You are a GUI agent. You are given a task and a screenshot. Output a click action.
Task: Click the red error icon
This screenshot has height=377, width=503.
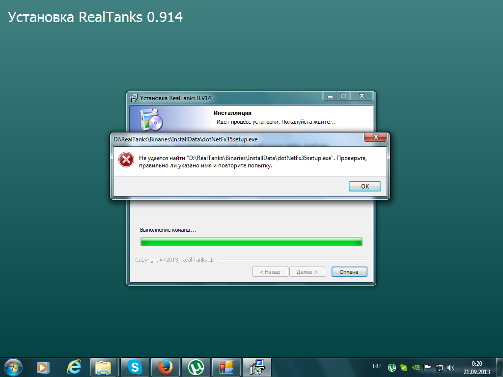126,160
